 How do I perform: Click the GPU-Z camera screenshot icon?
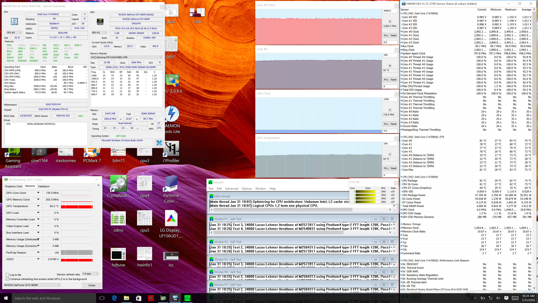coord(98,185)
